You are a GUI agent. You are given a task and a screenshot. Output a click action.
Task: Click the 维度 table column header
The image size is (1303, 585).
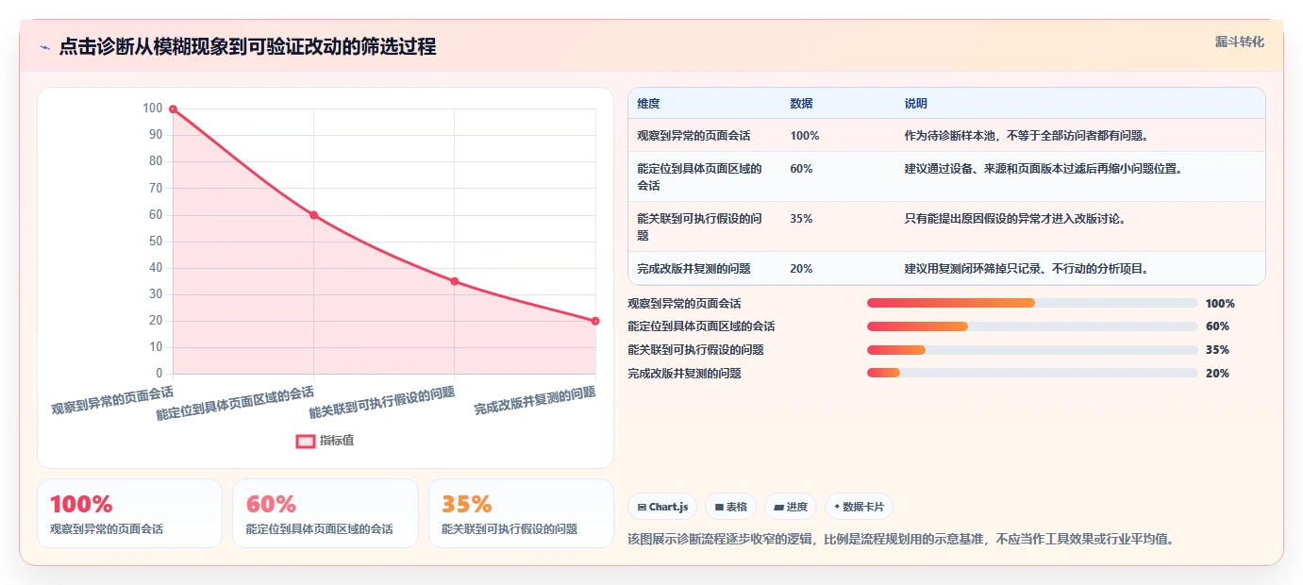[648, 104]
